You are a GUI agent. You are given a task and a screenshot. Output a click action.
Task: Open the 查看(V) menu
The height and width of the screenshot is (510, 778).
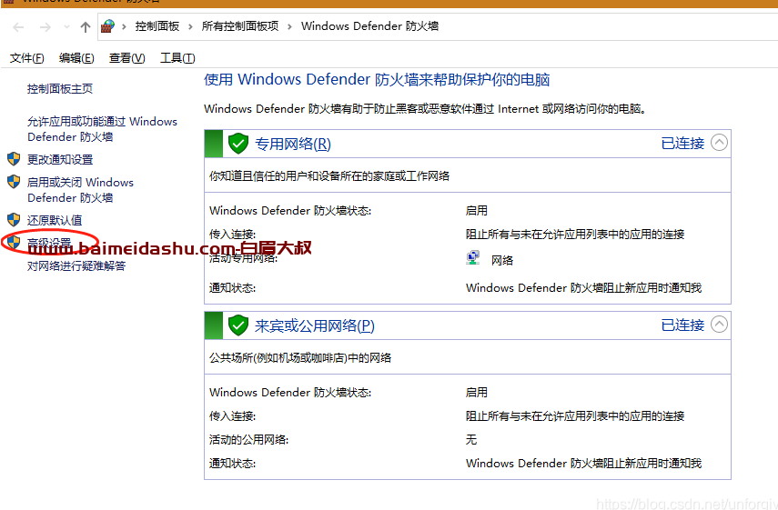coord(126,58)
